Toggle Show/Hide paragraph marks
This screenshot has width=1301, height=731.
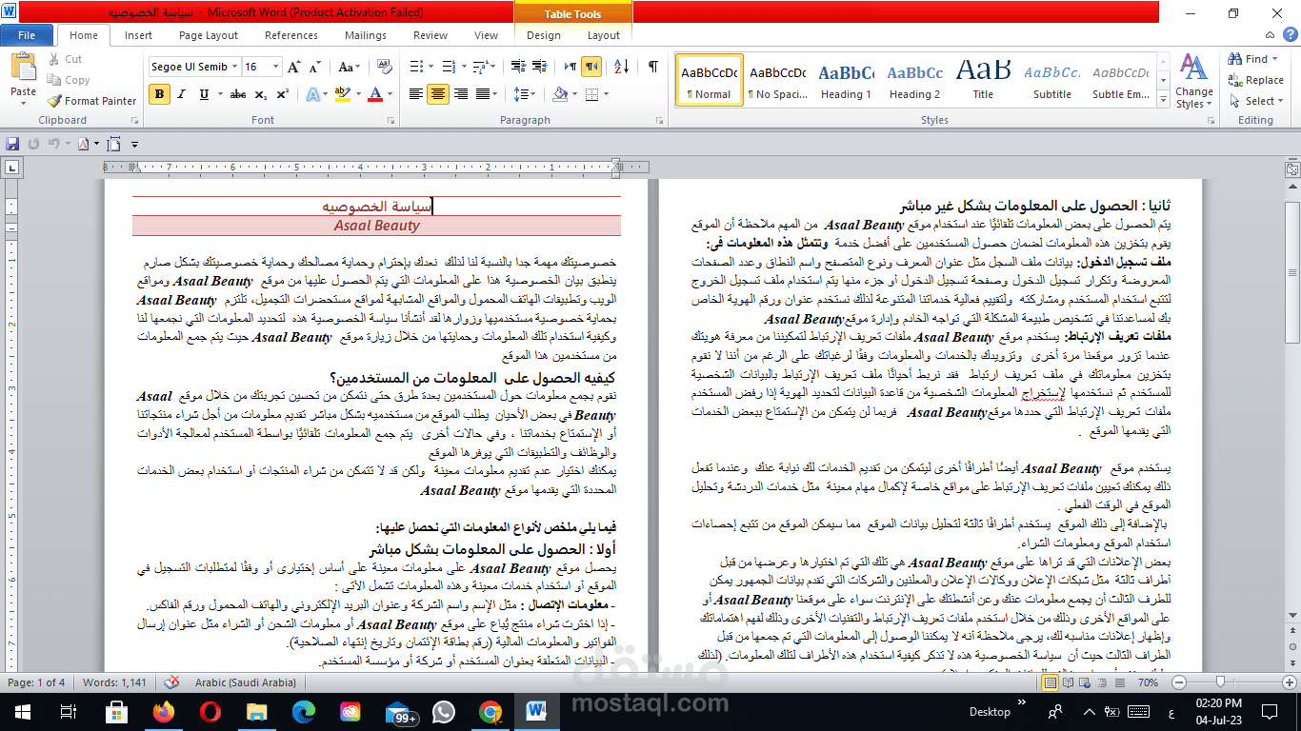pyautogui.click(x=652, y=67)
